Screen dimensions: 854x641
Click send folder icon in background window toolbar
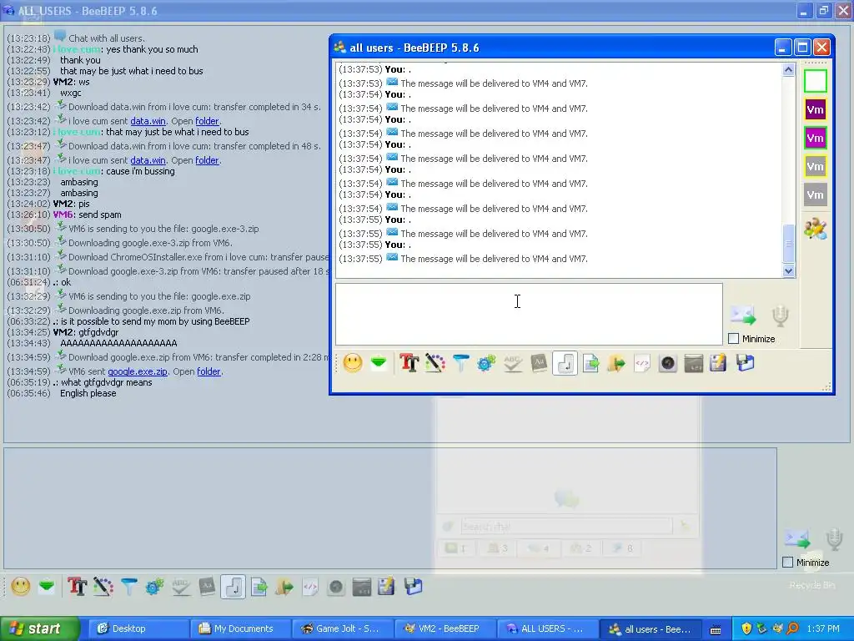point(284,587)
